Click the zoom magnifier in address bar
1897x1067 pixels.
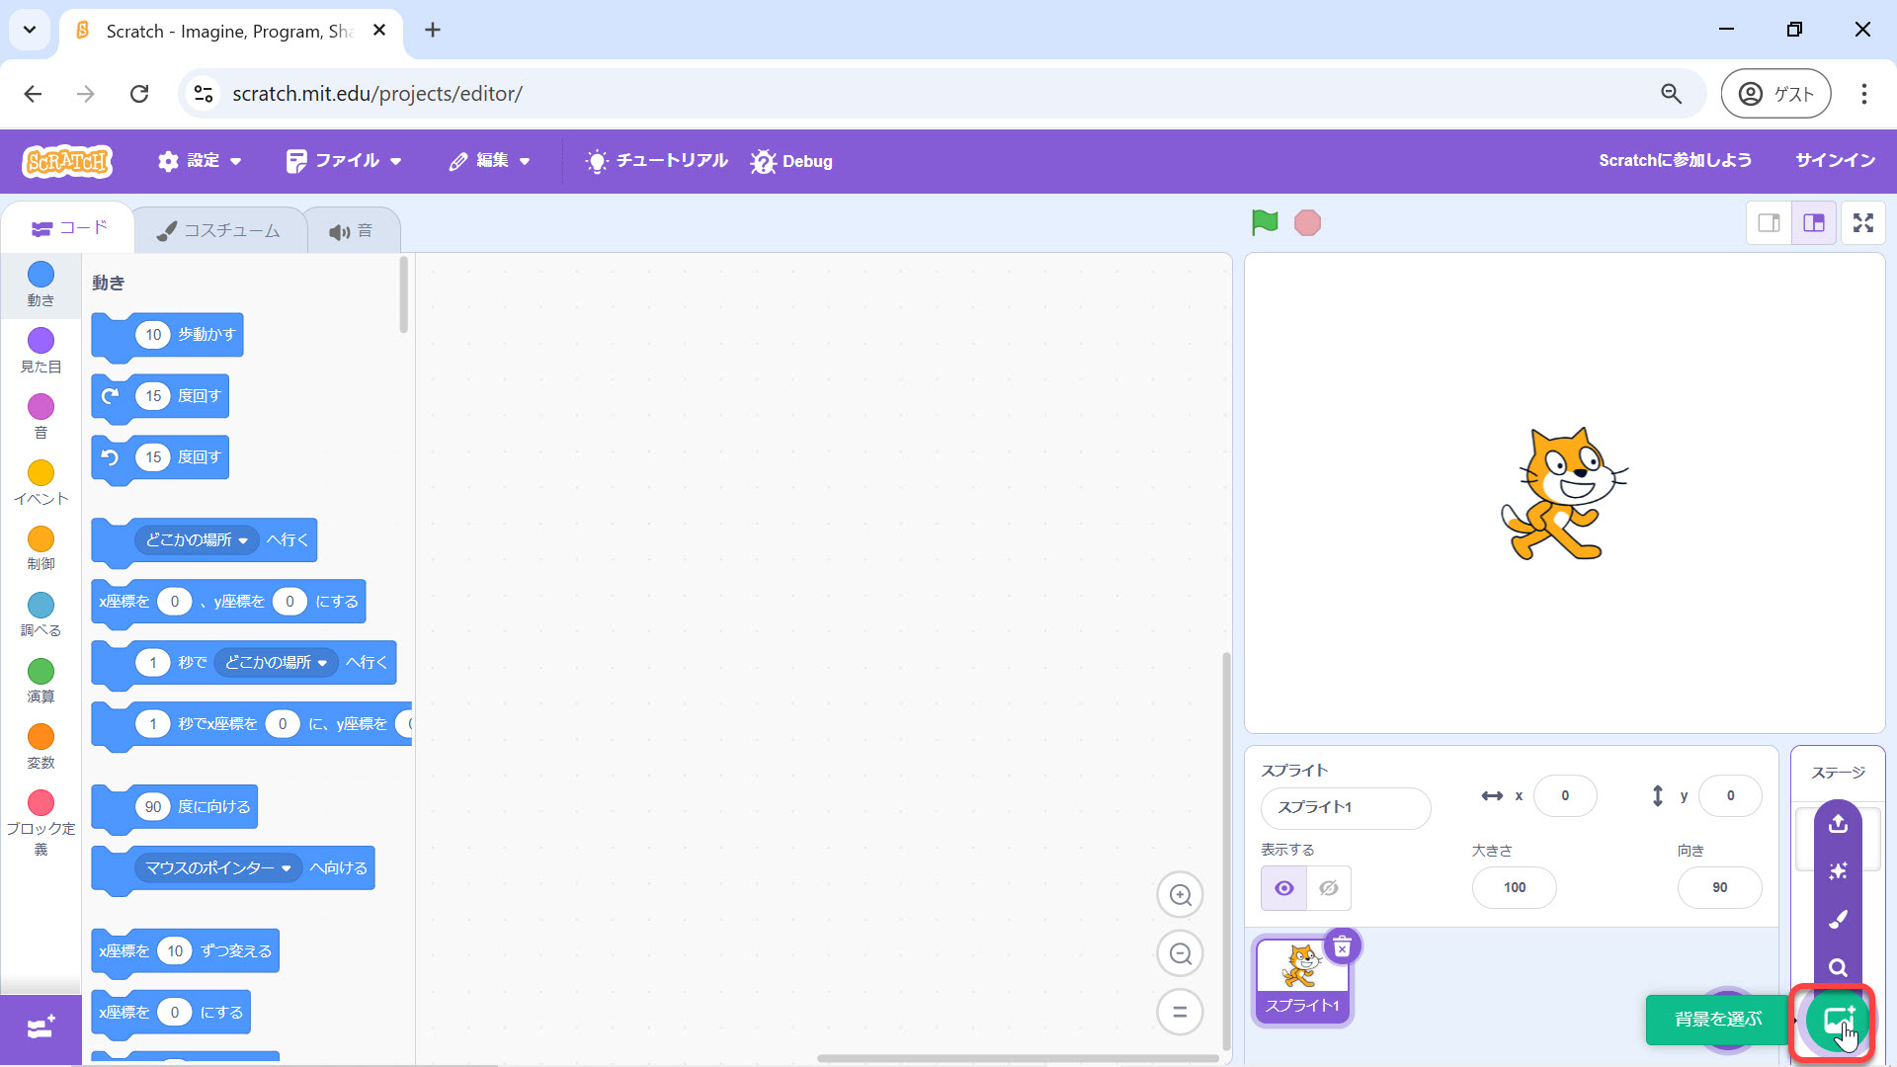(x=1671, y=94)
